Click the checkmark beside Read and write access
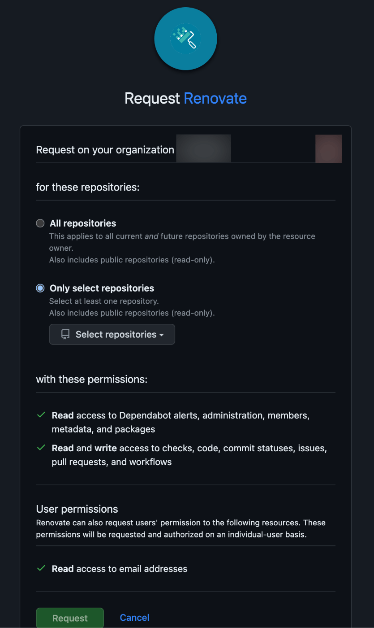The height and width of the screenshot is (628, 374). 41,448
